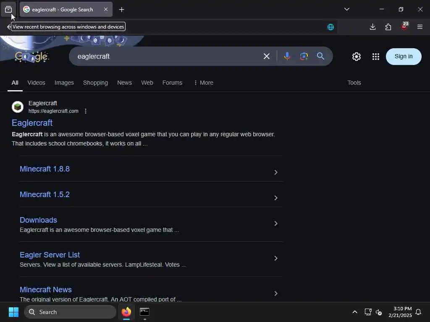Close the eaglercraft Google Search tab
This screenshot has height=322, width=430.
(x=106, y=10)
